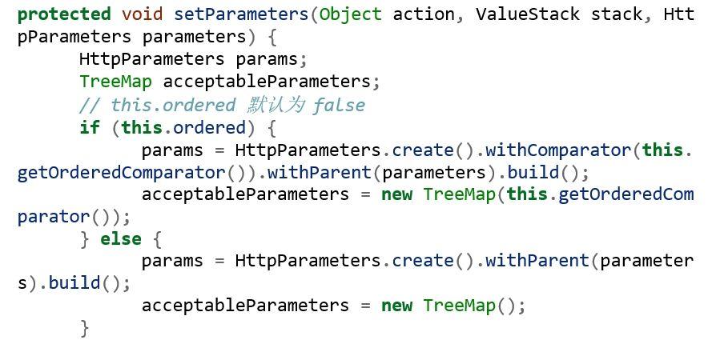The height and width of the screenshot is (348, 712).
Task: Click the closing brace on the last line
Action: click(x=85, y=328)
